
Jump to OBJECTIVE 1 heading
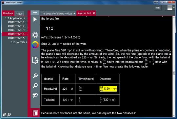(18, 22)
